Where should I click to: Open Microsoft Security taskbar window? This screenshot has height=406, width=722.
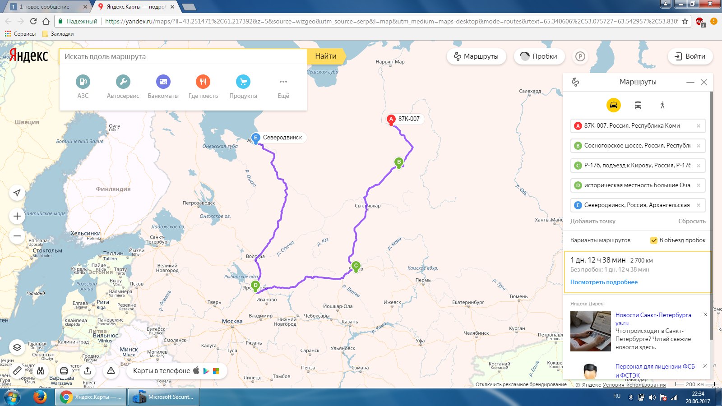164,397
